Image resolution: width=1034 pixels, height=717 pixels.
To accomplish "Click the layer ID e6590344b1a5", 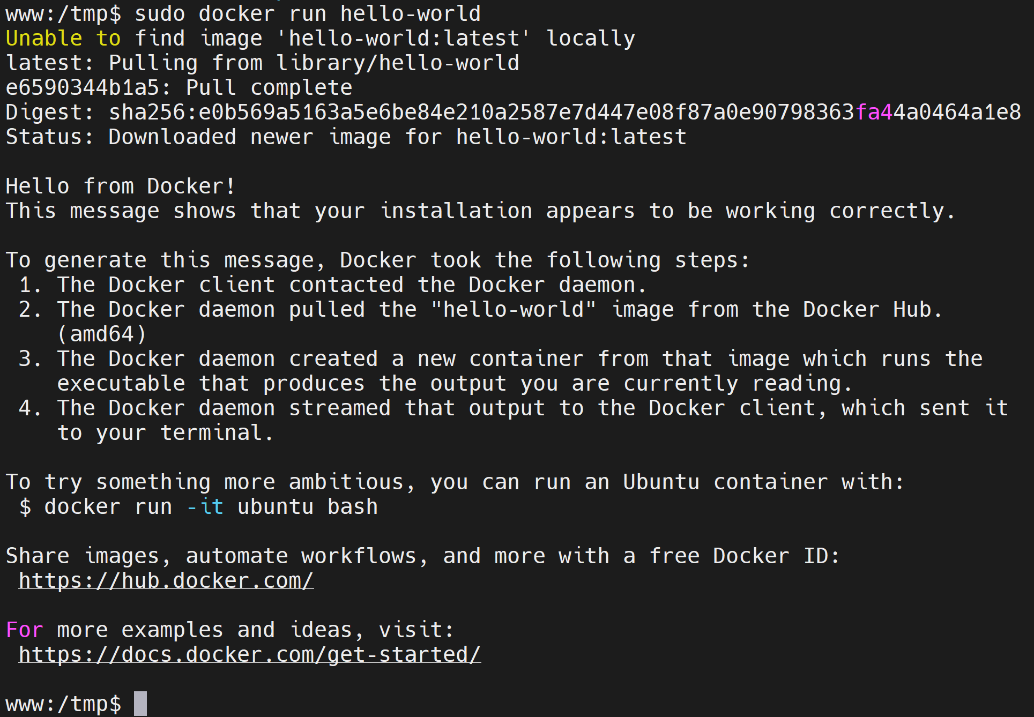I will tap(83, 88).
